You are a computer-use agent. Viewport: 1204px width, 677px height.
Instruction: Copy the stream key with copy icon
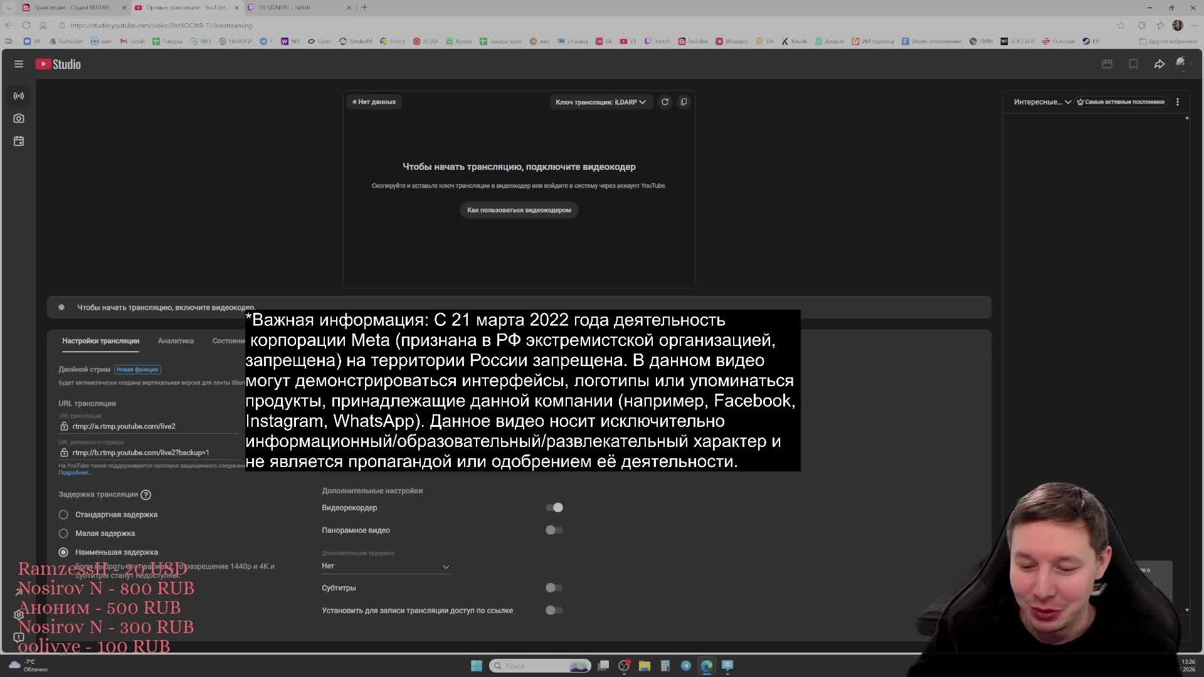click(x=684, y=102)
